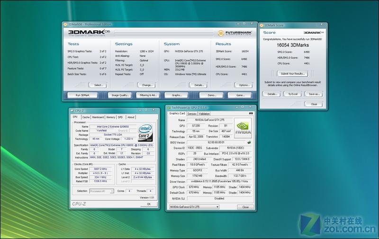Click the Resolution value 1280 x 1024
Viewport: 379px width, 239px height.
click(146, 52)
